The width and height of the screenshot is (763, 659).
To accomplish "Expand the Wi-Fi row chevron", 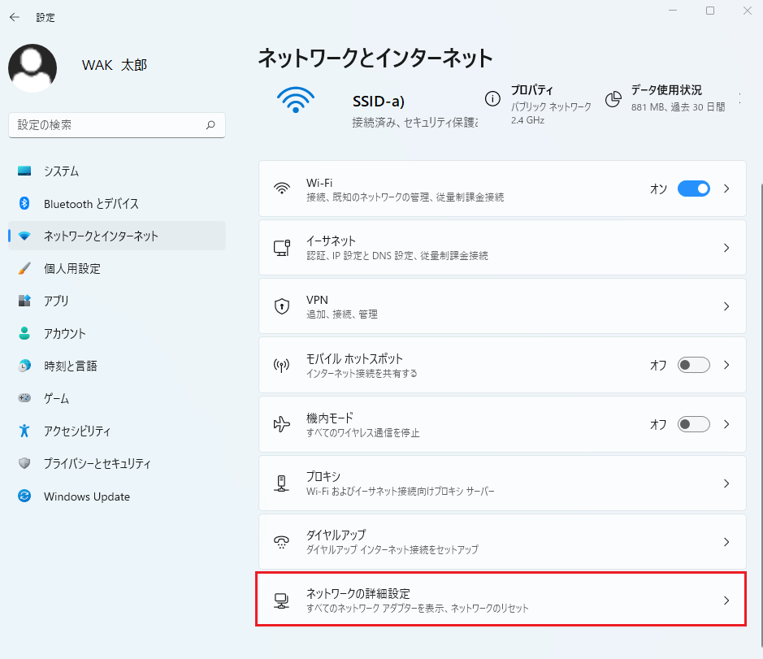I will point(726,189).
